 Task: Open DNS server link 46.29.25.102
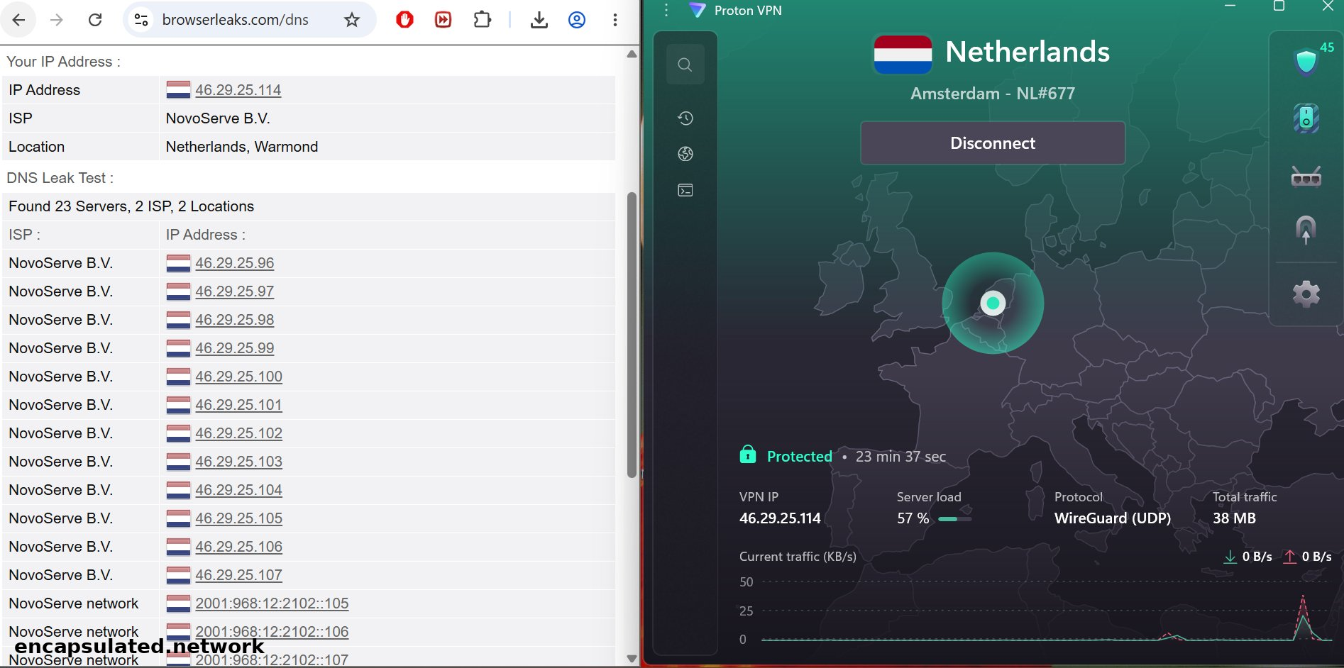click(239, 433)
